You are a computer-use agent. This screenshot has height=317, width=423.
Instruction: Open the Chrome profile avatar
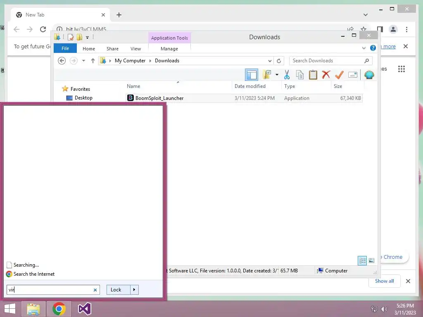[x=393, y=29]
